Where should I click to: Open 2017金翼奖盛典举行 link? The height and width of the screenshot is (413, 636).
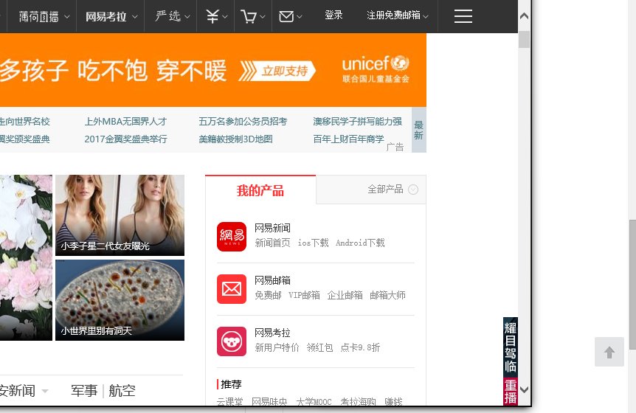(x=125, y=139)
